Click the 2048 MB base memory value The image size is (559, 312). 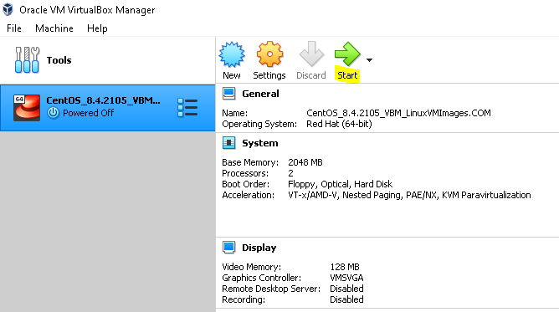point(305,162)
